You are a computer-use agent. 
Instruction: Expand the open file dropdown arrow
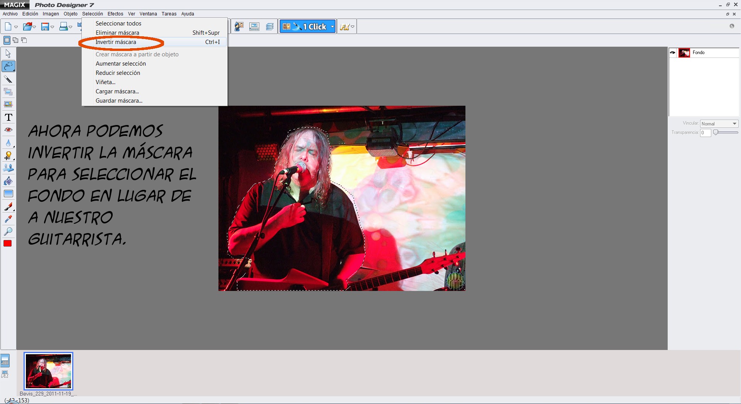34,27
